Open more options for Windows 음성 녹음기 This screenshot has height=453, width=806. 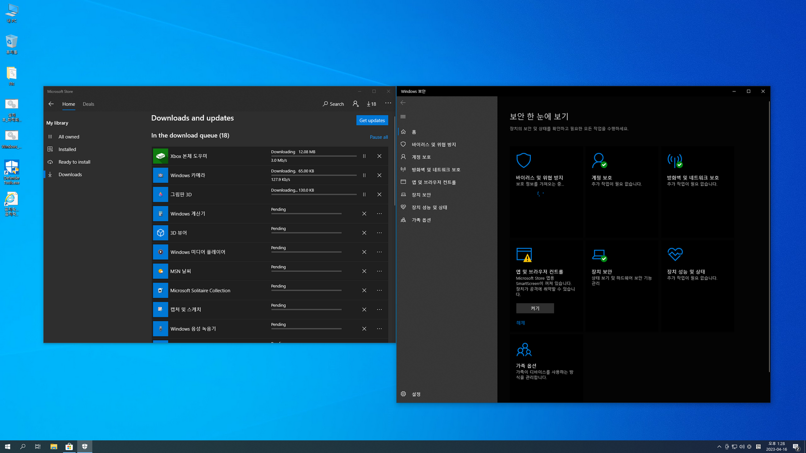click(x=379, y=329)
